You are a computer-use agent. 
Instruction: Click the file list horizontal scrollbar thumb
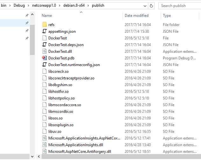[121, 156]
